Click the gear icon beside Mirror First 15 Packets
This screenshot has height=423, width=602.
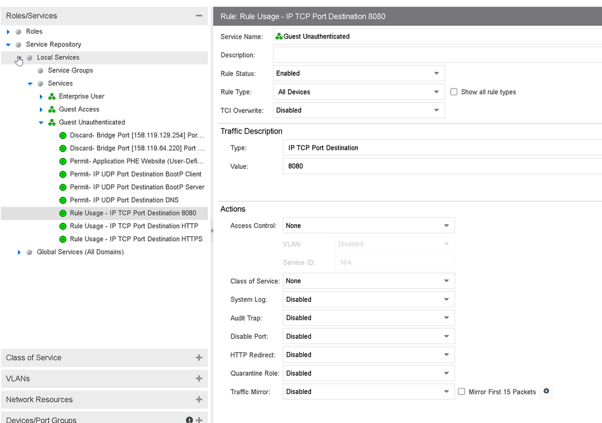[x=546, y=392]
